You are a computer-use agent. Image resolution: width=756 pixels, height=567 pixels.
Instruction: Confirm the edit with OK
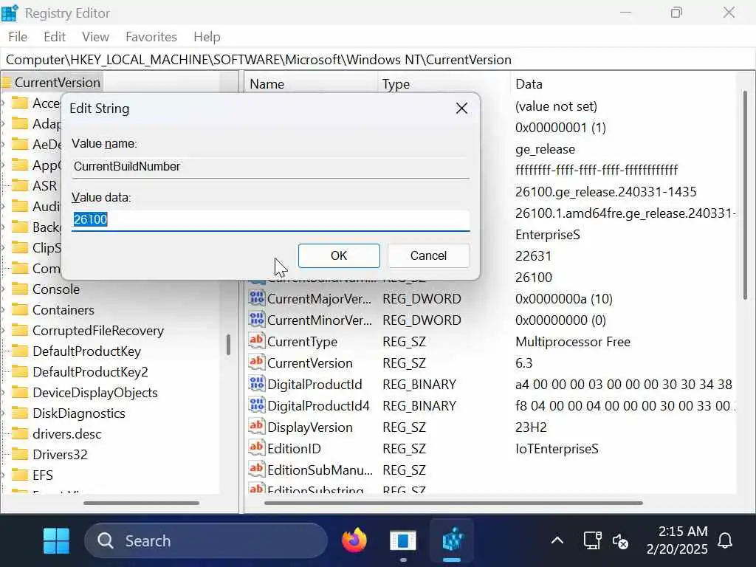[339, 255]
